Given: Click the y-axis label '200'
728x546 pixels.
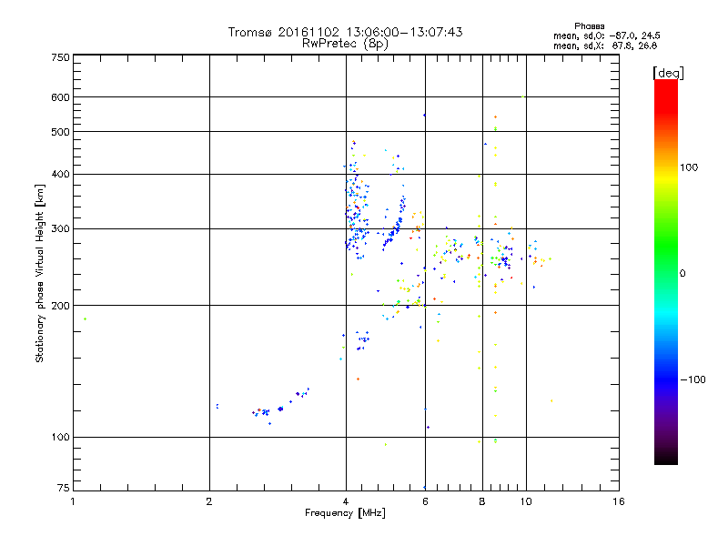Looking at the screenshot, I should coord(60,306).
